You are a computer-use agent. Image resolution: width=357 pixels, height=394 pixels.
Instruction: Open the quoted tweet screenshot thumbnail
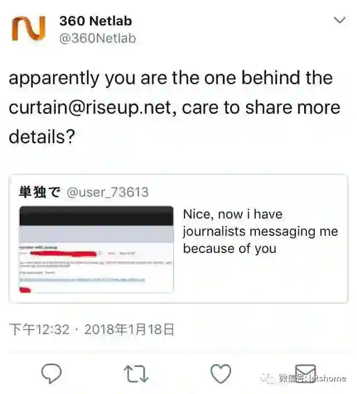pos(97,250)
